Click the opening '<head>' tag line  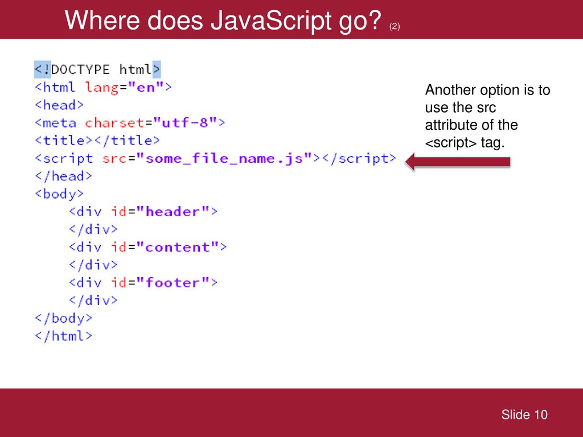pyautogui.click(x=59, y=105)
